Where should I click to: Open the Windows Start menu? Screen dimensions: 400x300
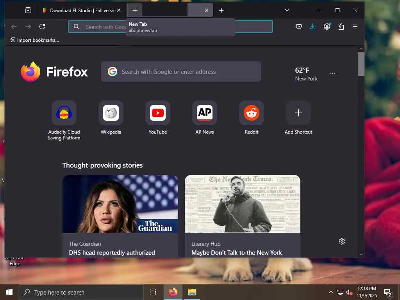[x=9, y=292]
